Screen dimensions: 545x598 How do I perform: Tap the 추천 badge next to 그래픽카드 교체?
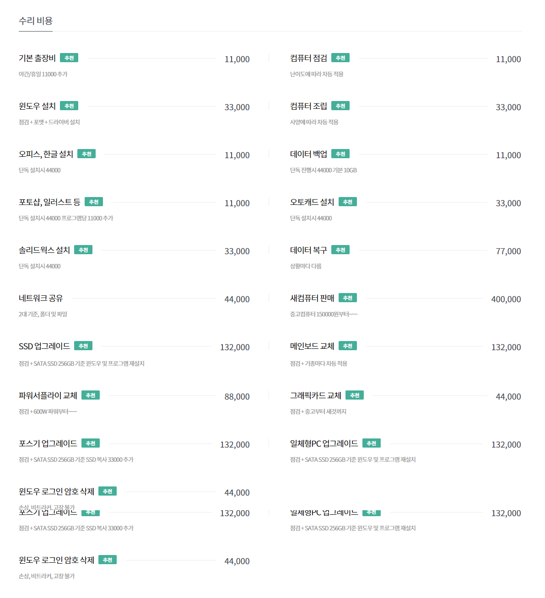coord(355,395)
